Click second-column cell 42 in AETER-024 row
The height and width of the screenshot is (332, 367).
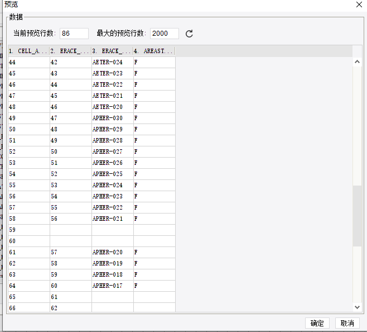pyautogui.click(x=70, y=62)
